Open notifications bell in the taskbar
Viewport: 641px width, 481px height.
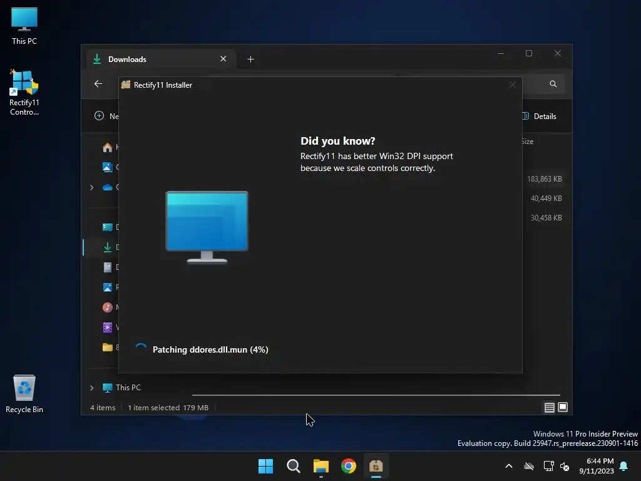tap(624, 466)
